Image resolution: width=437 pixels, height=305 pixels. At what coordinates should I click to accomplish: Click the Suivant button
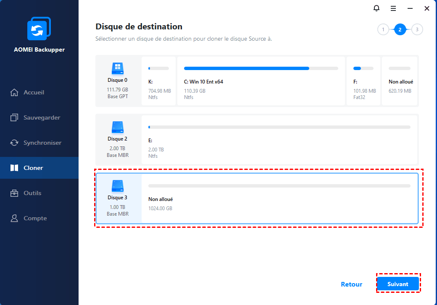[x=398, y=284]
